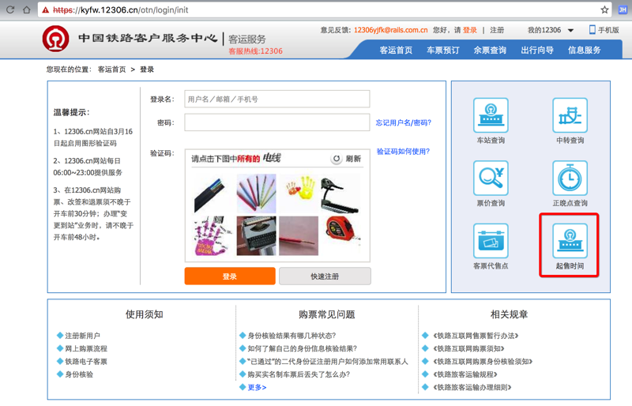Go to browser home icon
Screen dimensions: 632x406
click(27, 9)
